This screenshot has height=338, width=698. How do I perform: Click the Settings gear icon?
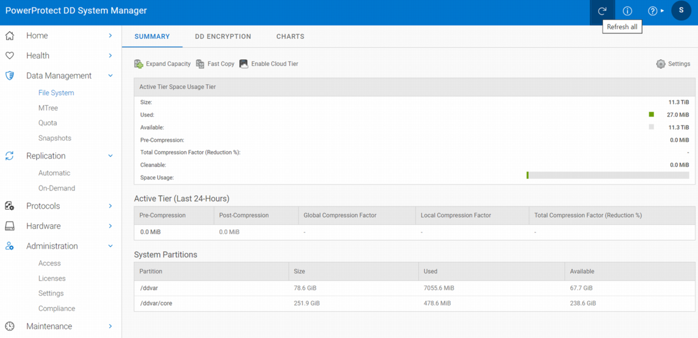pyautogui.click(x=661, y=64)
